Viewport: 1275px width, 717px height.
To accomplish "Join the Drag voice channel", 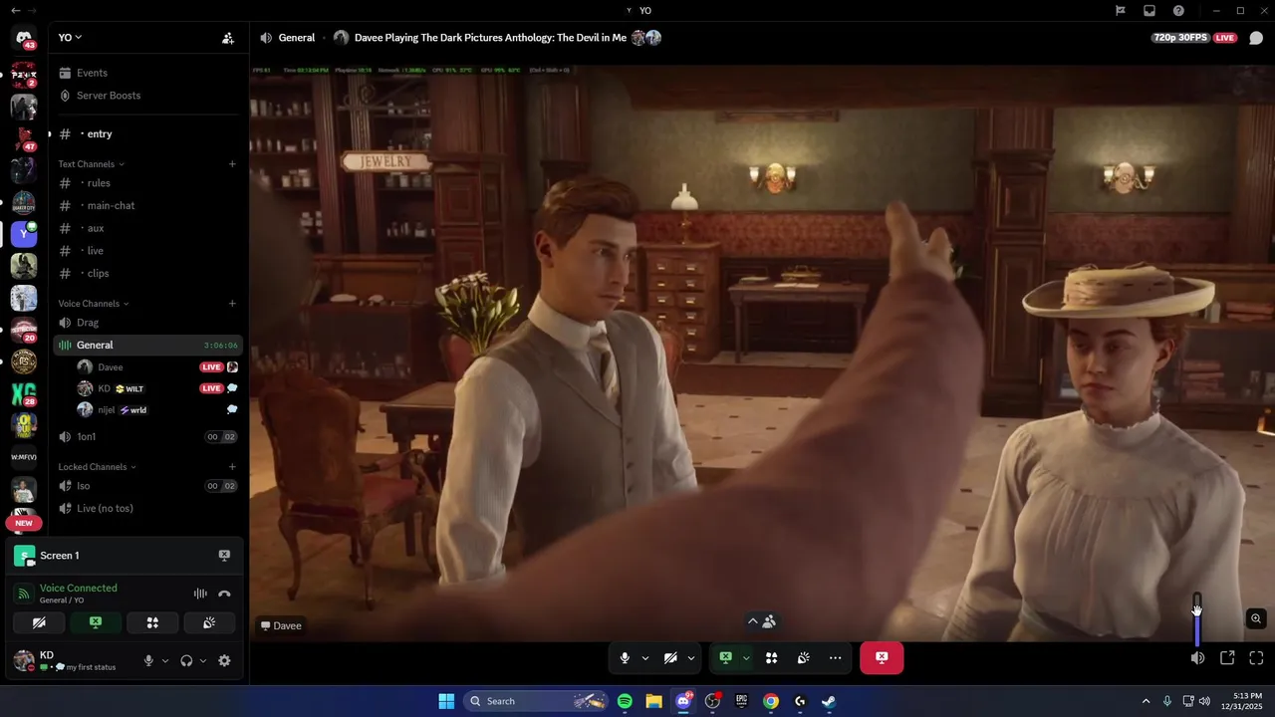I will pyautogui.click(x=147, y=323).
